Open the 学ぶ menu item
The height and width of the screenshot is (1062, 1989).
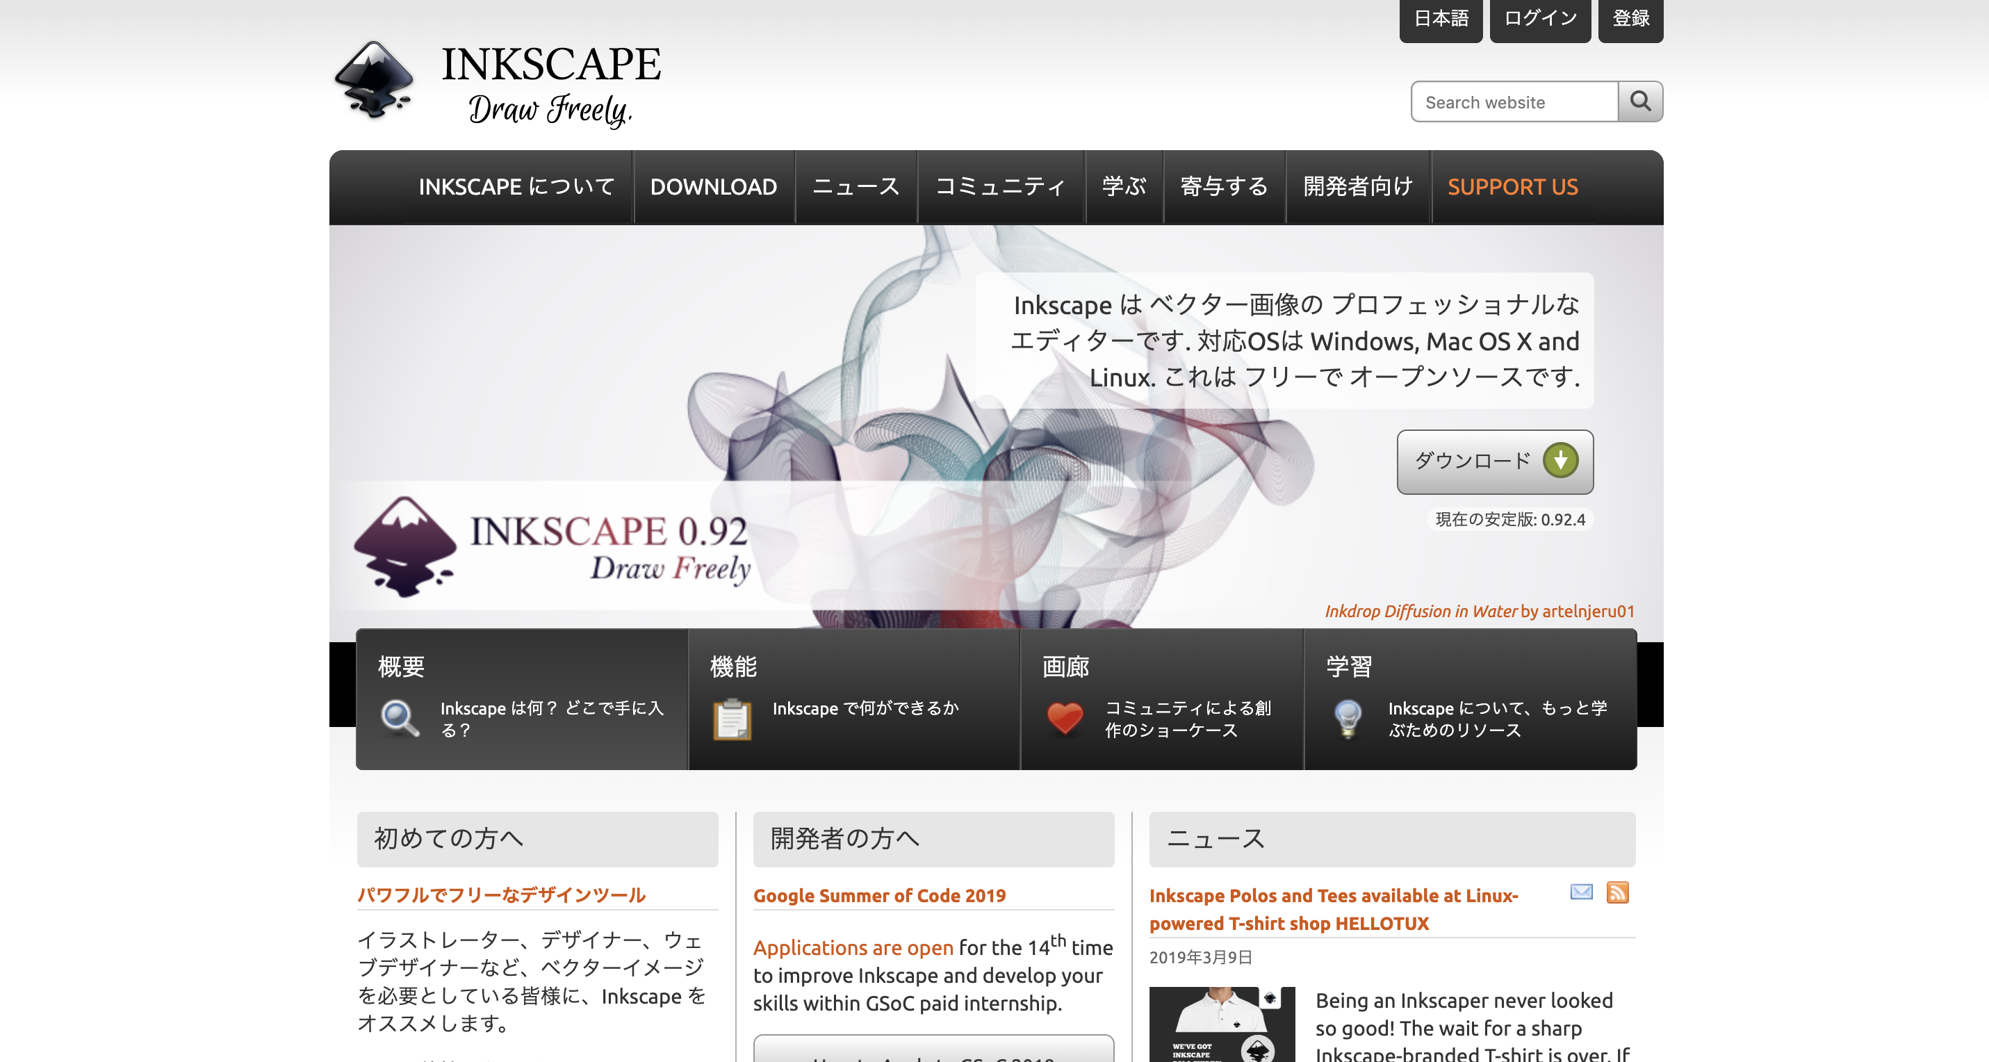[x=1124, y=187]
